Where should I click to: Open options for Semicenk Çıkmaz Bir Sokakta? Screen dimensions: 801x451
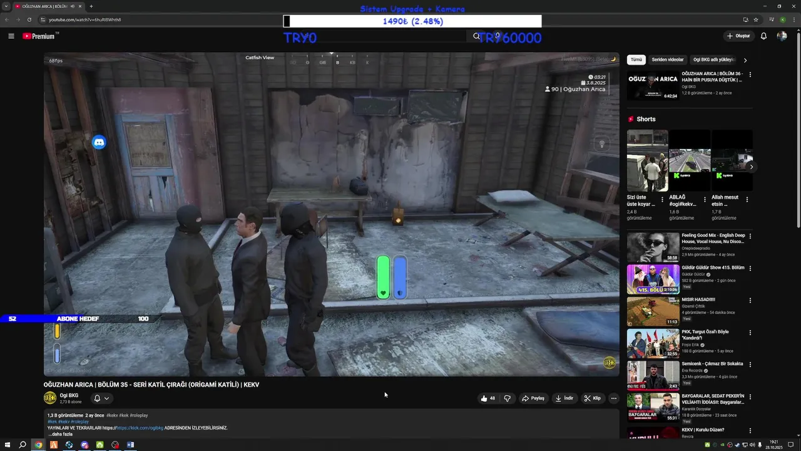coord(750,365)
